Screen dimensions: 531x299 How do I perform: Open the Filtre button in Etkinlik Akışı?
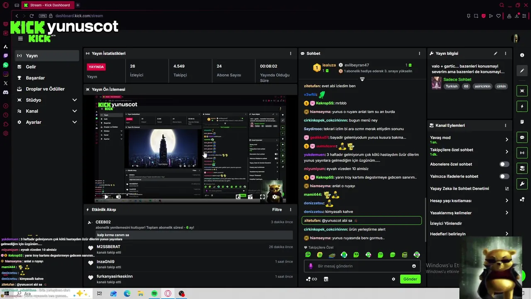277,210
